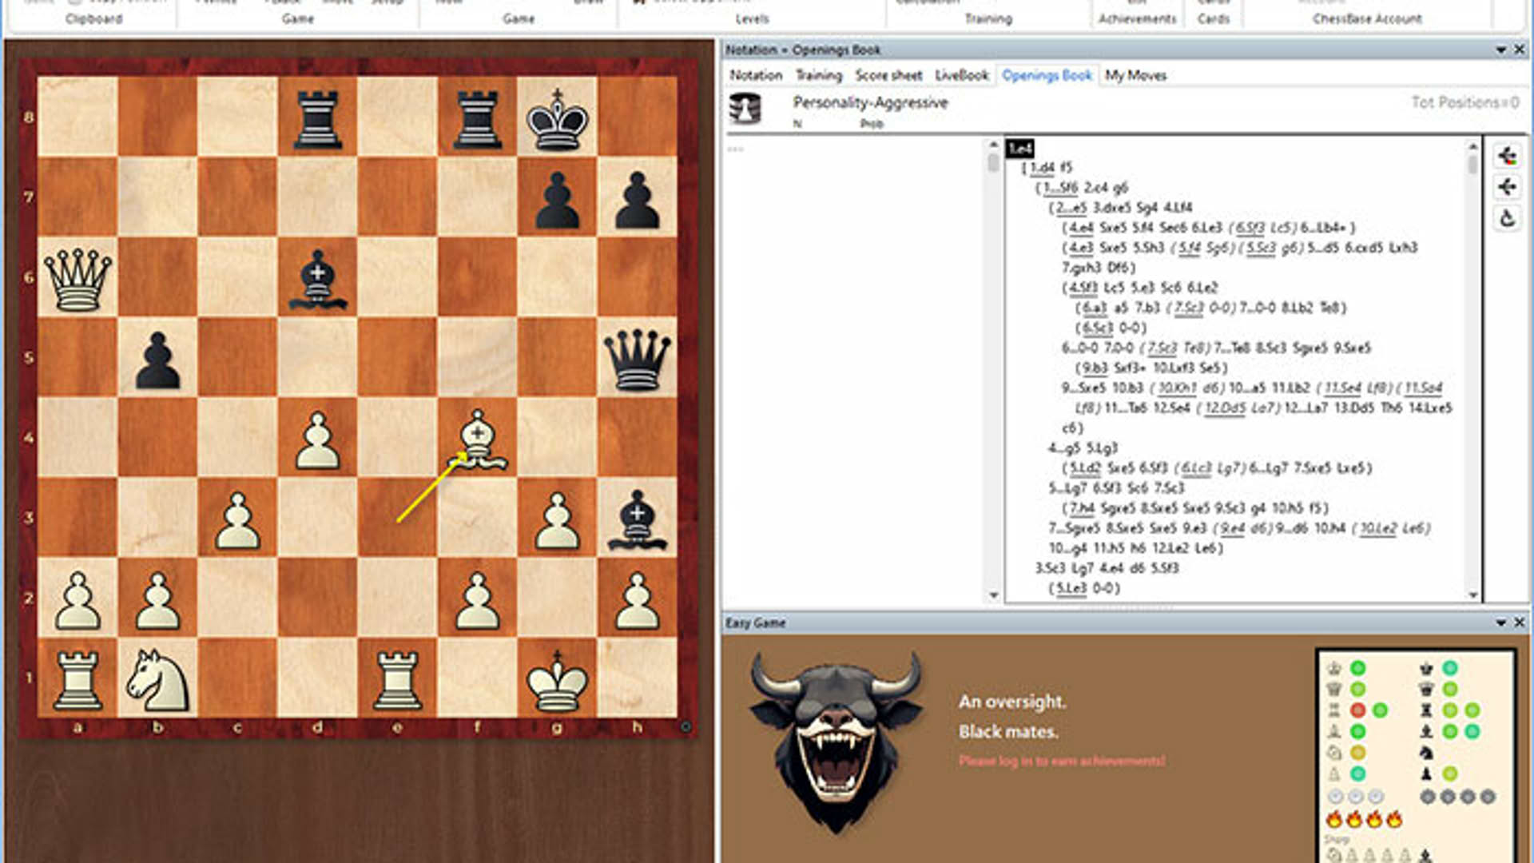Click the yellow knight indicator in Easy Game panel

(x=1357, y=753)
